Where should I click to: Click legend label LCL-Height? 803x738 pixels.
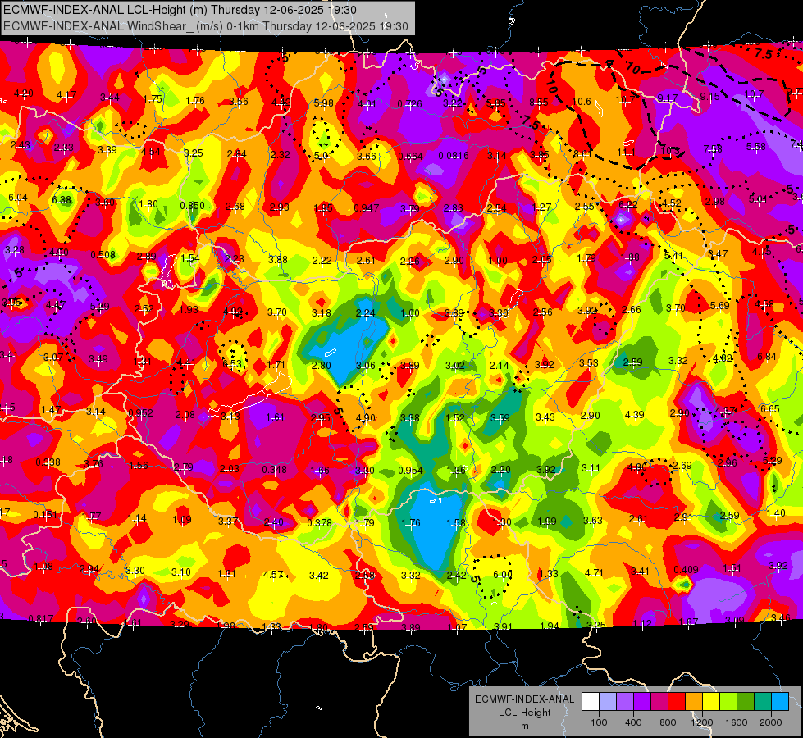tap(524, 713)
